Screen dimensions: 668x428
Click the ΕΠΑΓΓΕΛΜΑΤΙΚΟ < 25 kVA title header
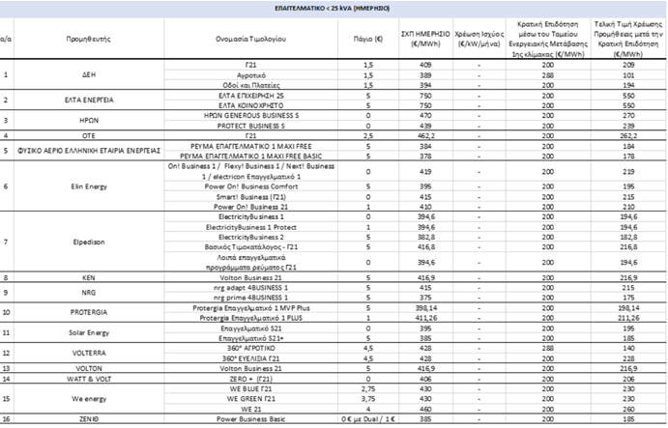(x=333, y=9)
